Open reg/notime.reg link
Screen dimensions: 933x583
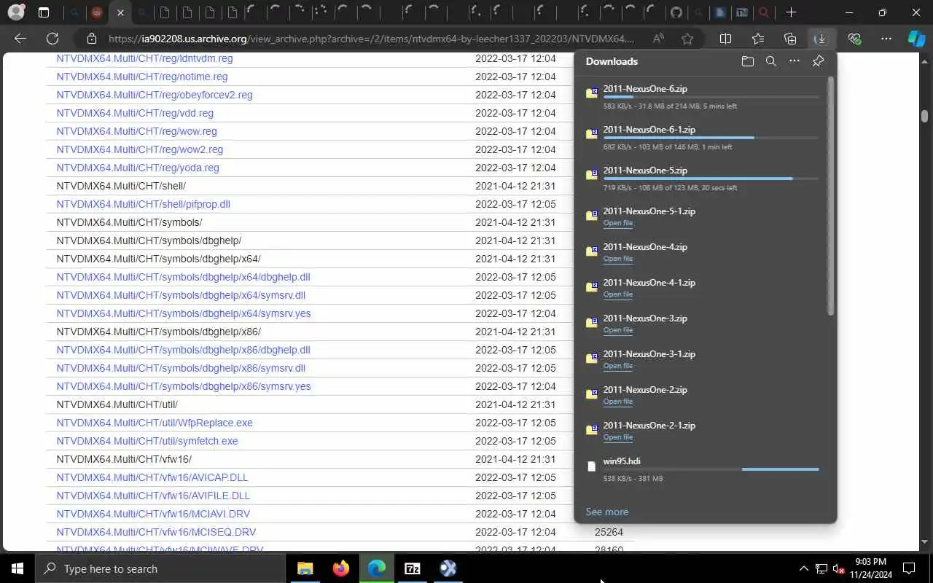click(142, 77)
